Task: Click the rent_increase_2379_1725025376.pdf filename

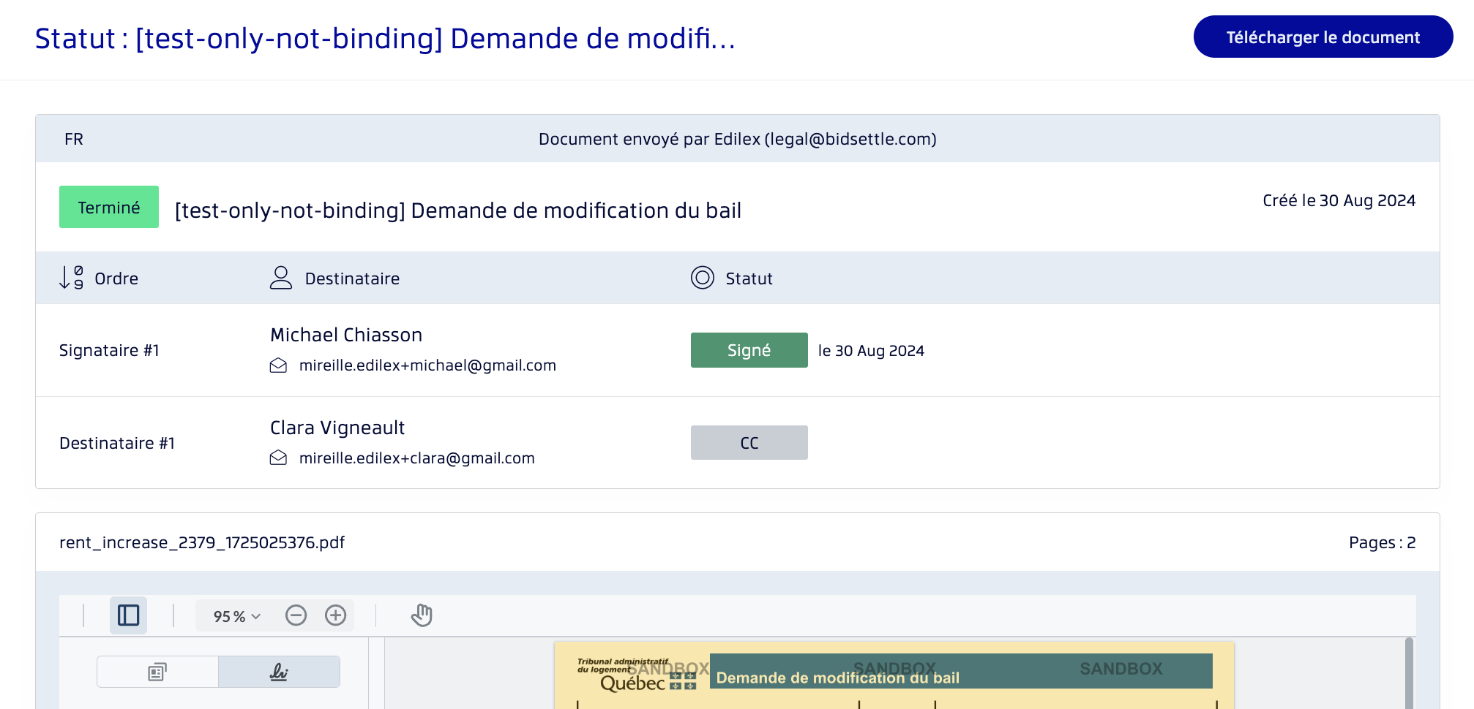Action: click(202, 542)
